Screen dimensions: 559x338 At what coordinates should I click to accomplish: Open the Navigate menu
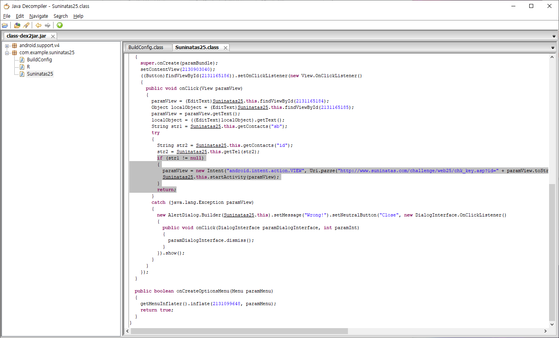39,16
